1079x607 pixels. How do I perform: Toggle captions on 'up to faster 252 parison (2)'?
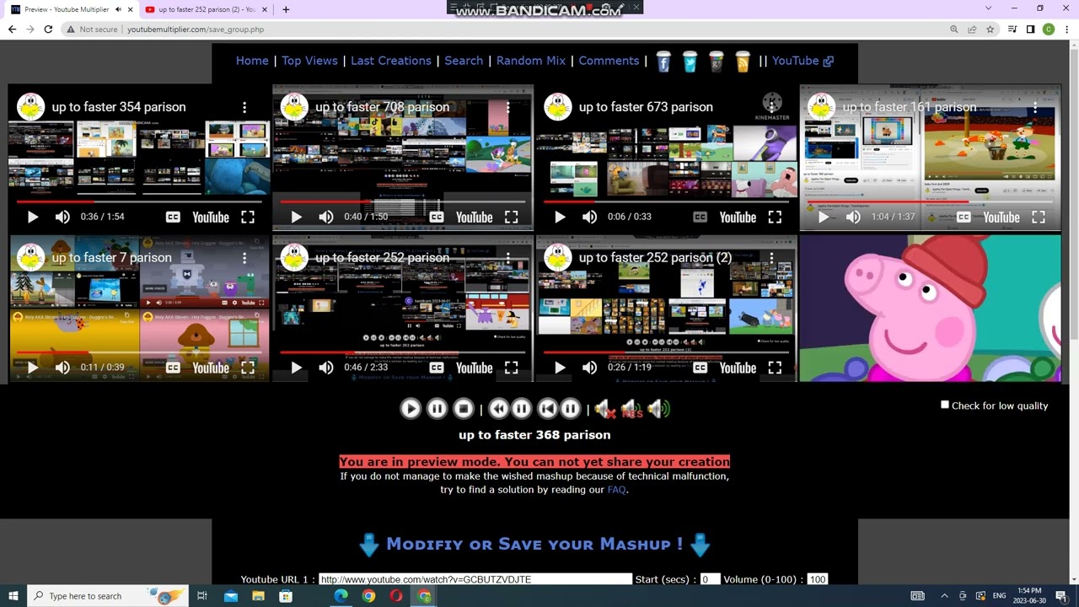700,368
